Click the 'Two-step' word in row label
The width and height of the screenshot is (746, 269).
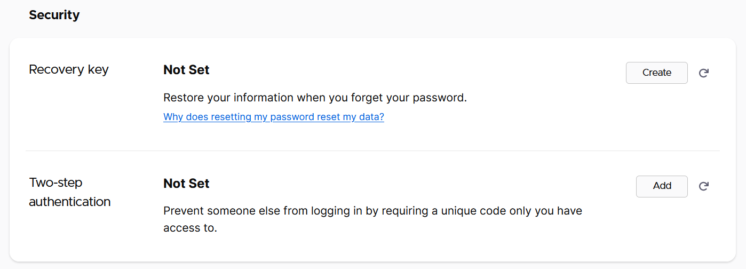pos(55,183)
